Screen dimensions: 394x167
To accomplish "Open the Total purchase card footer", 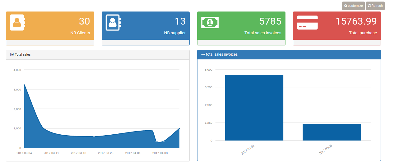I will click(337, 43).
